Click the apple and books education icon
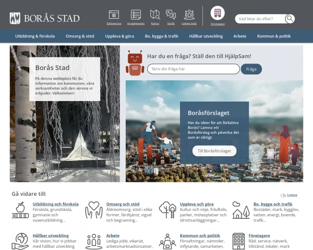The width and height of the screenshot is (313, 250). [20, 210]
